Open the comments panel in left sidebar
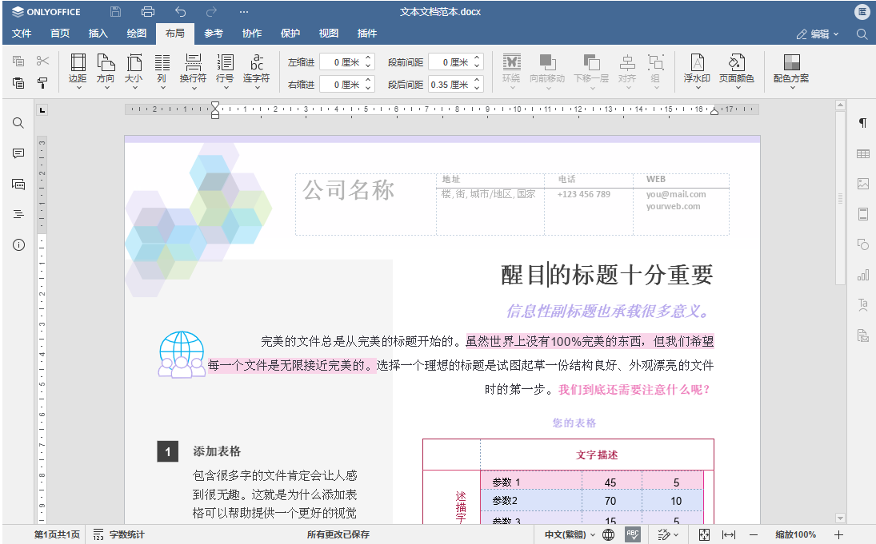The image size is (876, 544). [x=18, y=153]
